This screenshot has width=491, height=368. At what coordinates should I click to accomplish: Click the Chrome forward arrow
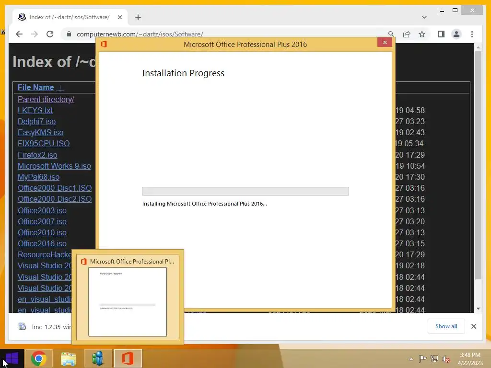[x=35, y=34]
